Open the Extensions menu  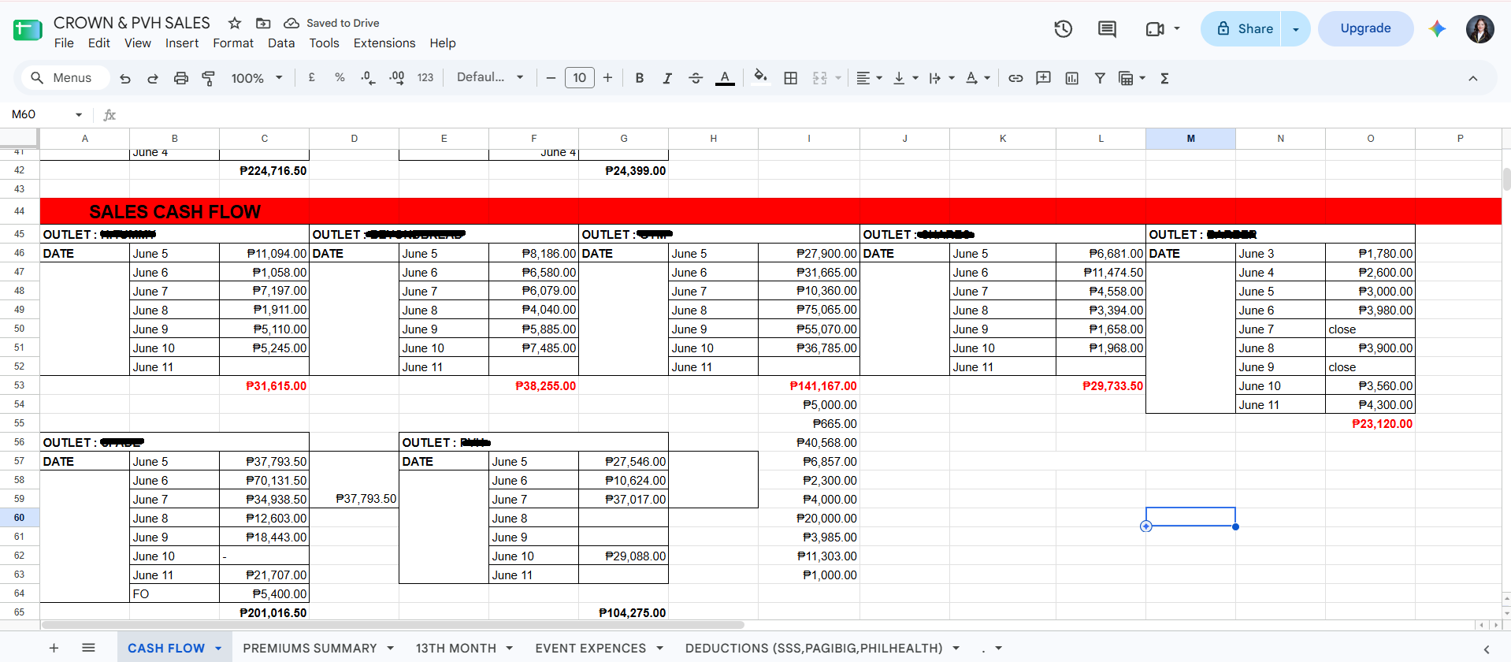(x=384, y=43)
